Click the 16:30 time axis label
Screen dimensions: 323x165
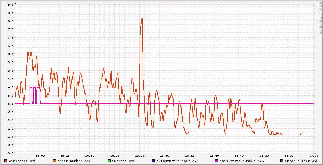pyautogui.click(x=164, y=156)
